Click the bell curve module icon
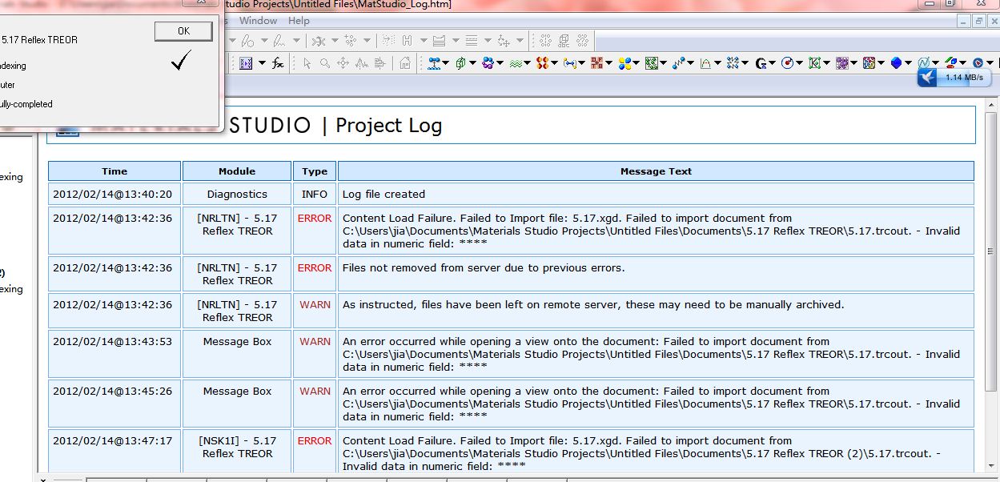Viewport: 1000px width, 482px height. point(706,63)
